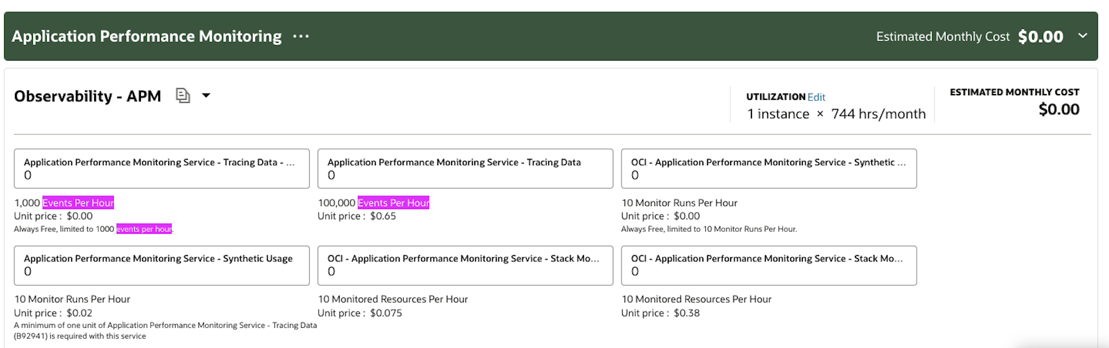Click the Edit link next to Utilization
1109x348 pixels.
pos(816,97)
